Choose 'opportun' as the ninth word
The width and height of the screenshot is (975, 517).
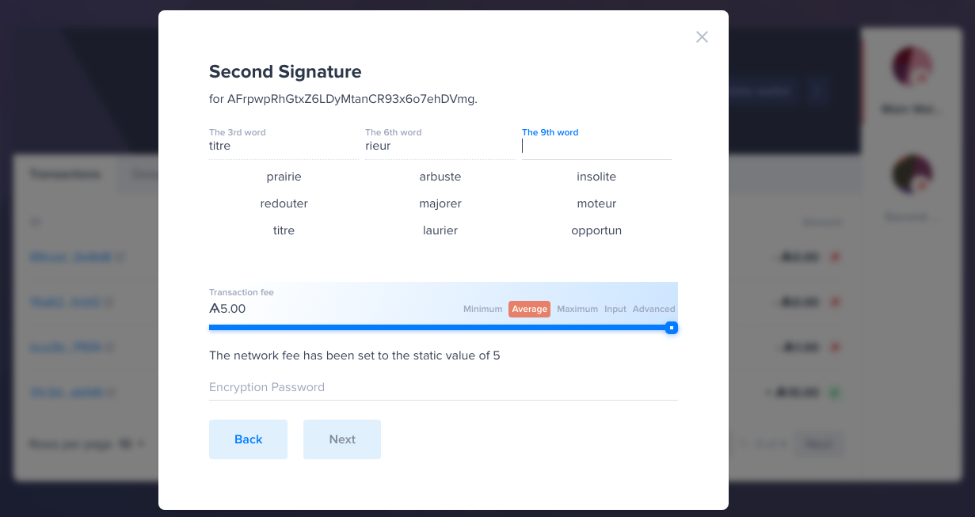click(x=596, y=230)
